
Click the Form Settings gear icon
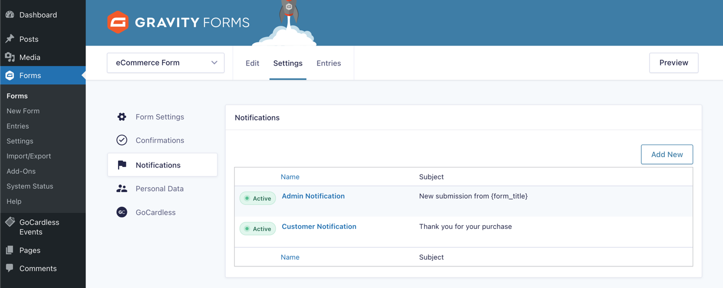pyautogui.click(x=122, y=117)
